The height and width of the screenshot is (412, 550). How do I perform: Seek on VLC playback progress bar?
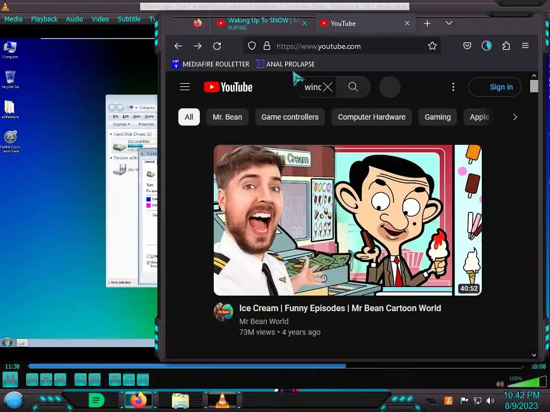point(276,366)
